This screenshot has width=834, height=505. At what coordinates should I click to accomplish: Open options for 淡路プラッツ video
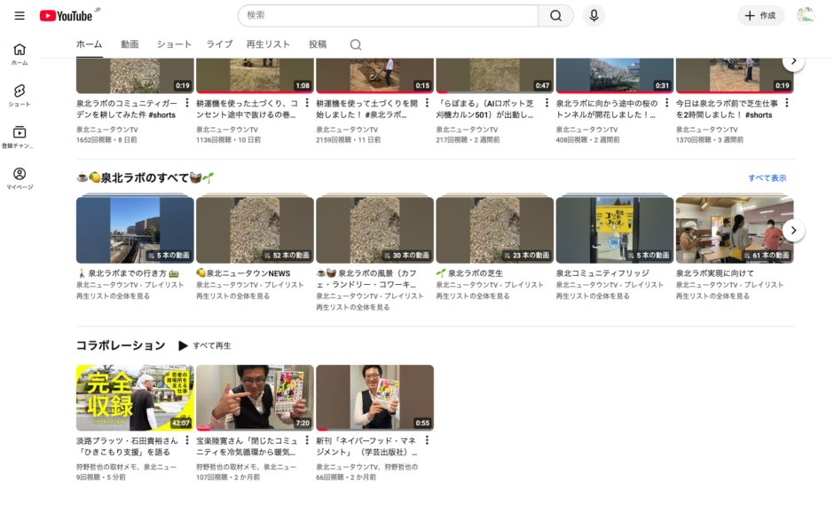click(187, 440)
